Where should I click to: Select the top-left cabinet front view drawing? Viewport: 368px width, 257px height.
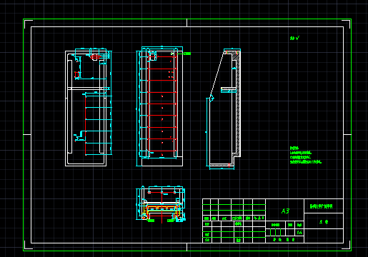coord(89,107)
